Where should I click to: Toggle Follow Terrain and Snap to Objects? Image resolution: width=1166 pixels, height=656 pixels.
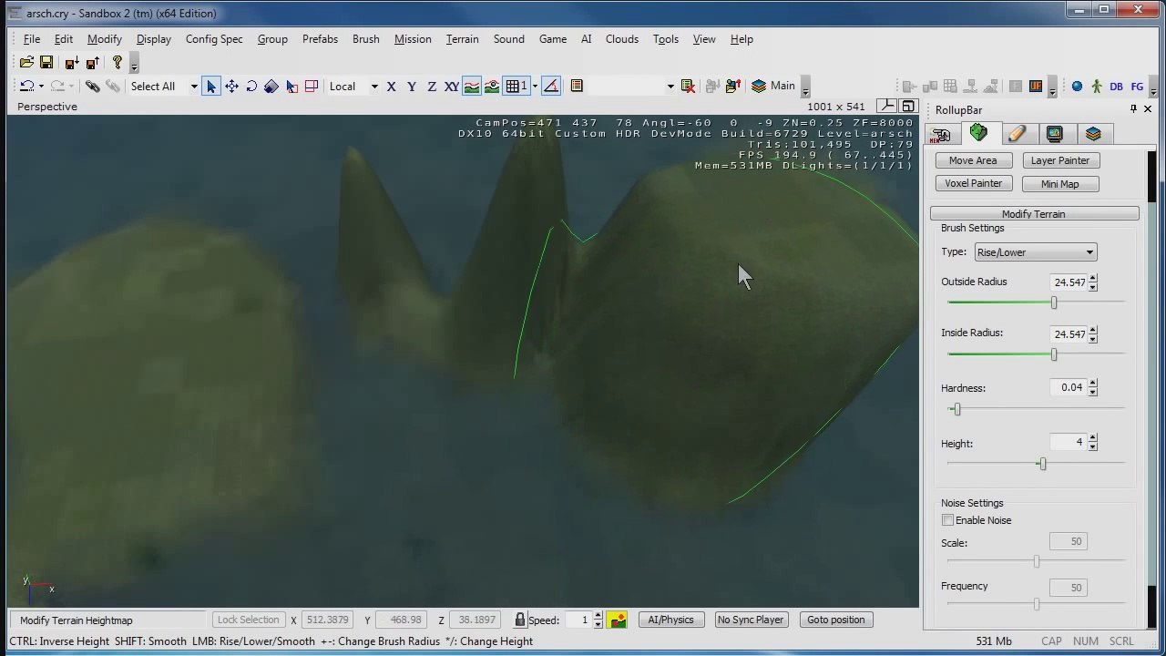point(492,87)
